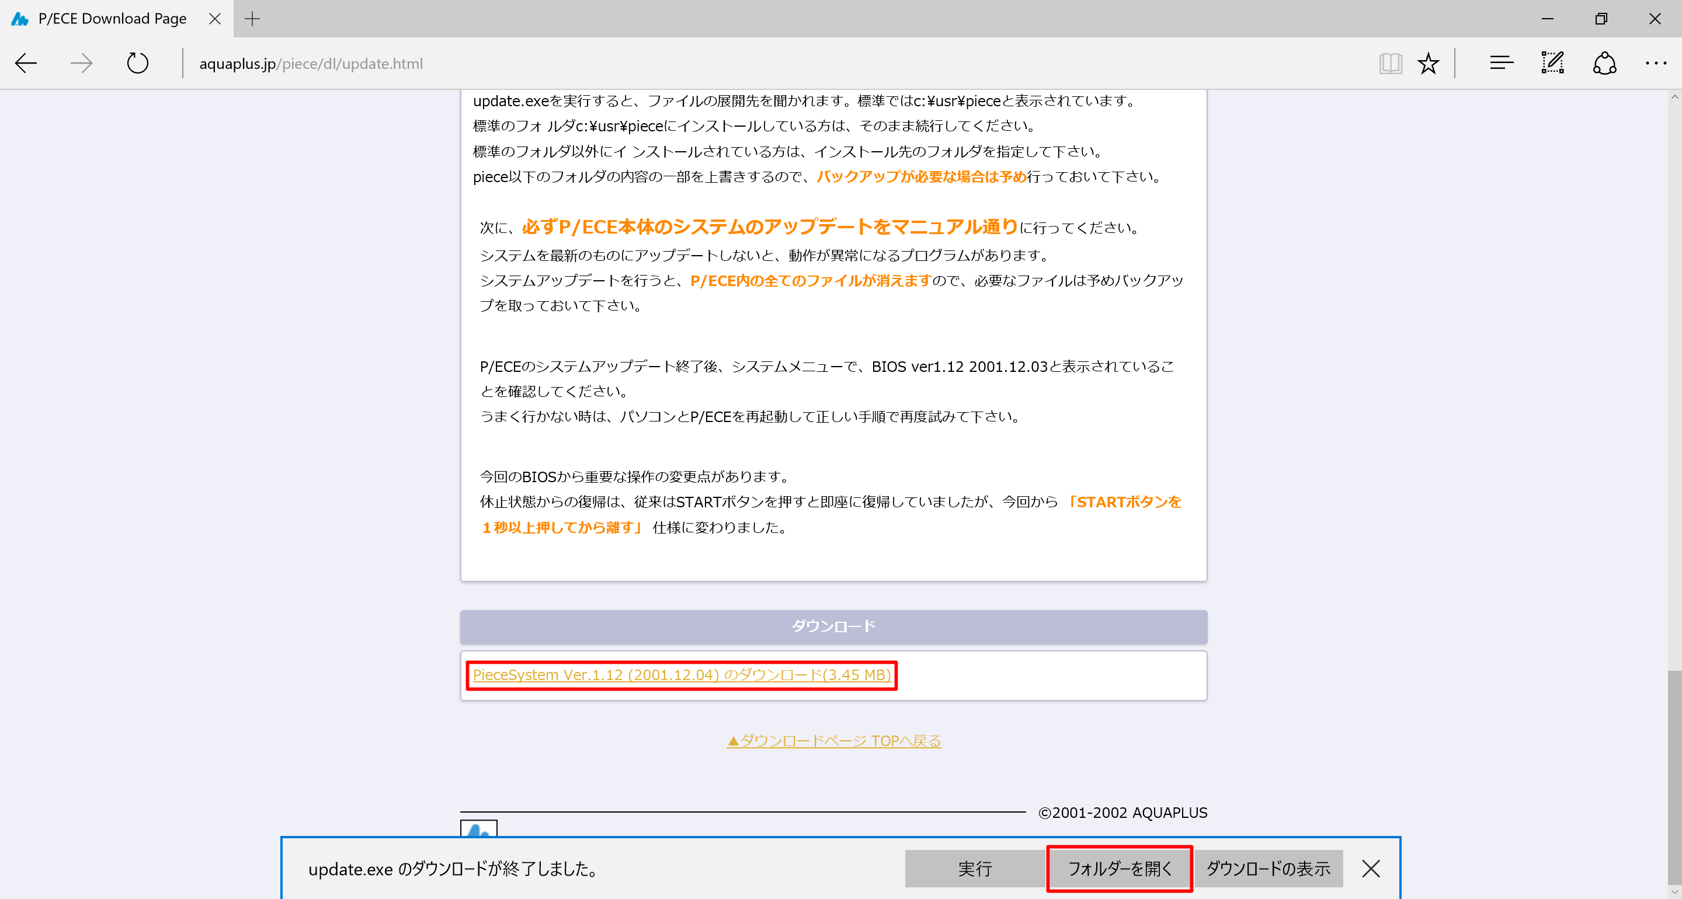
Task: Click the ダウンロード section header
Action: (834, 626)
